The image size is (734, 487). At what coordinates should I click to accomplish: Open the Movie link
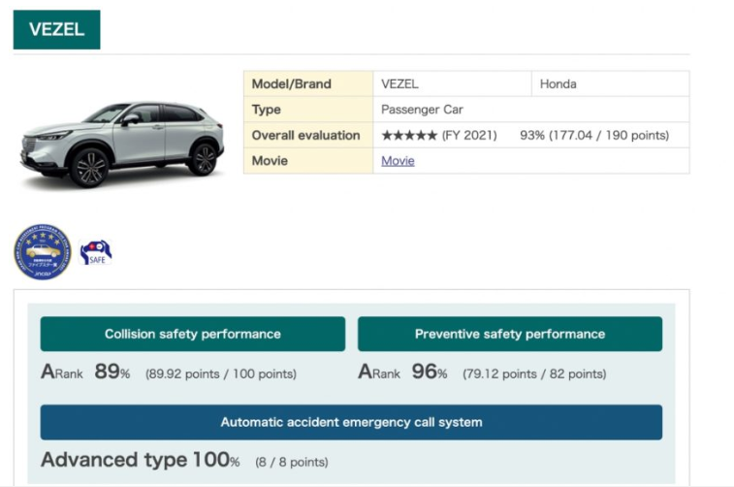click(398, 161)
